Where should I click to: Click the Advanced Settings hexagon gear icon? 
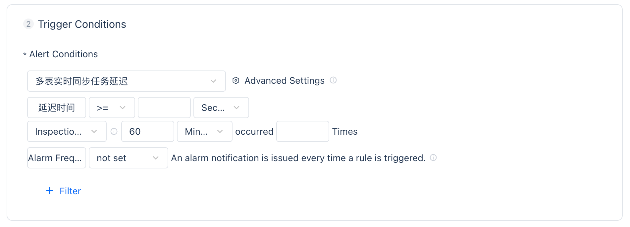click(236, 81)
